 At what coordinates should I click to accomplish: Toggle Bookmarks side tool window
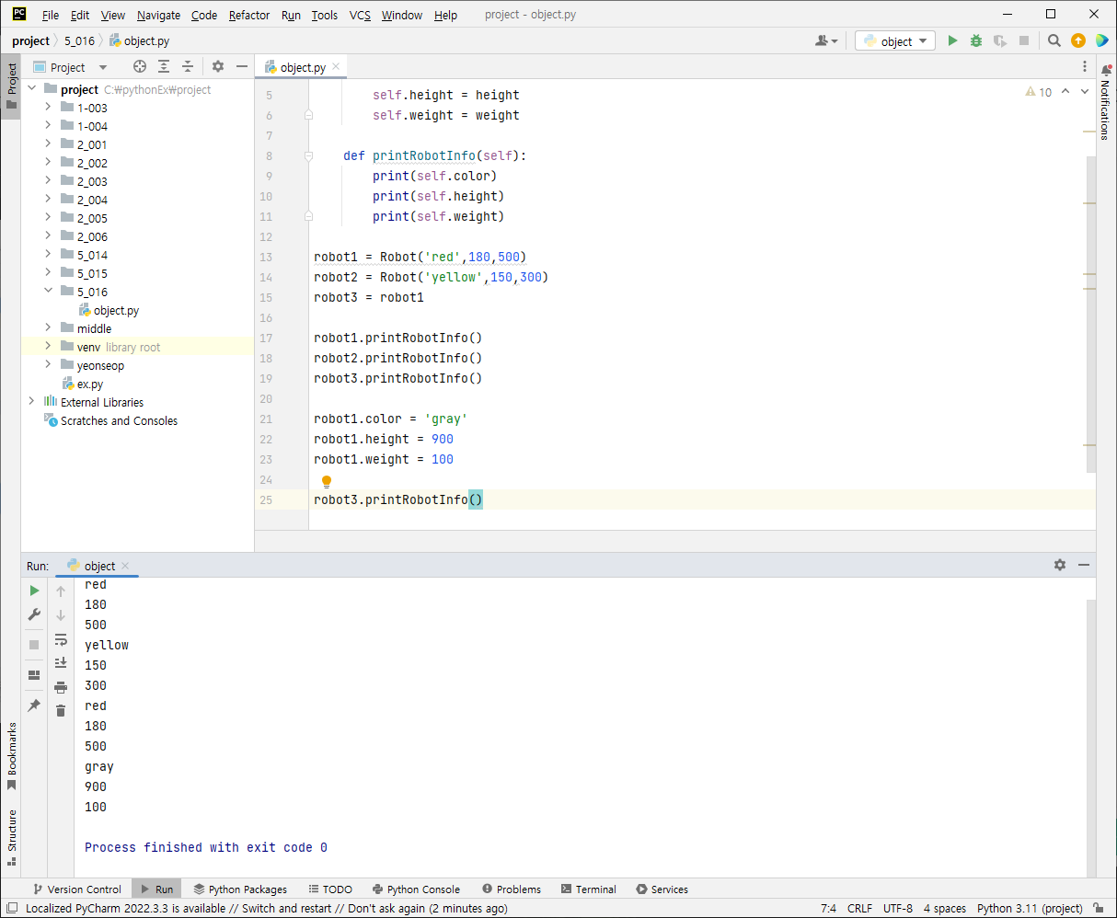click(11, 756)
